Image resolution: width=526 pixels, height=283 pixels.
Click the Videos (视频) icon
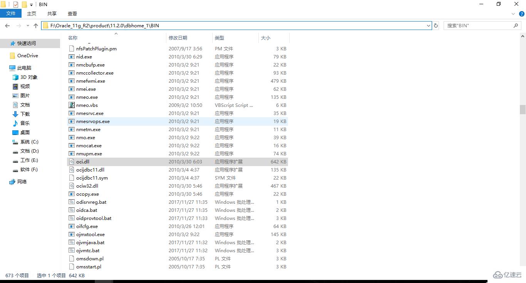coord(15,87)
